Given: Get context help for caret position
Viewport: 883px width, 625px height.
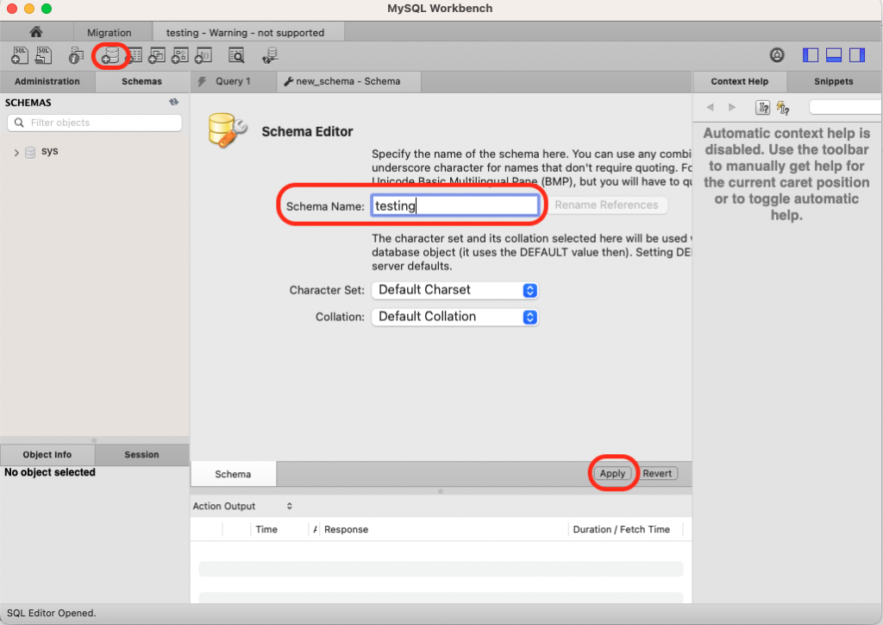Looking at the screenshot, I should click(x=762, y=107).
